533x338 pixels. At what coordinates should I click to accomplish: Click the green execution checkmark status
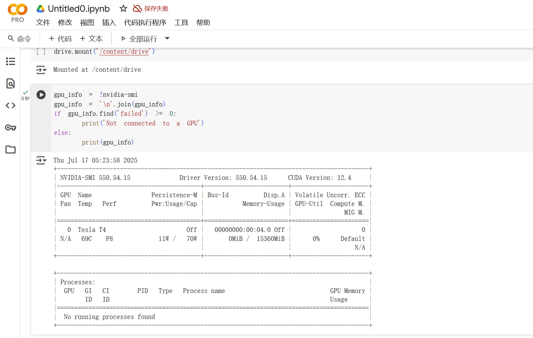tap(26, 92)
